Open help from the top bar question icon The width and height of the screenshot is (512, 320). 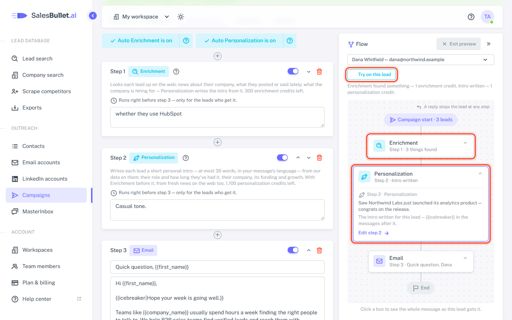pyautogui.click(x=471, y=17)
